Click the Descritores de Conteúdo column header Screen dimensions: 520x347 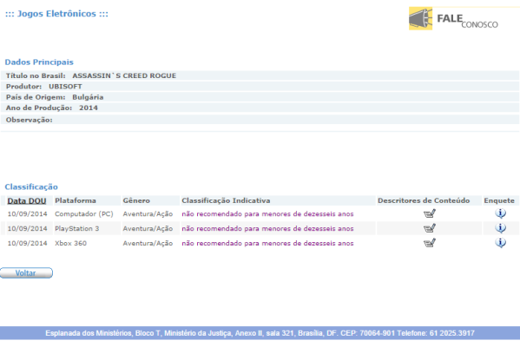point(424,200)
